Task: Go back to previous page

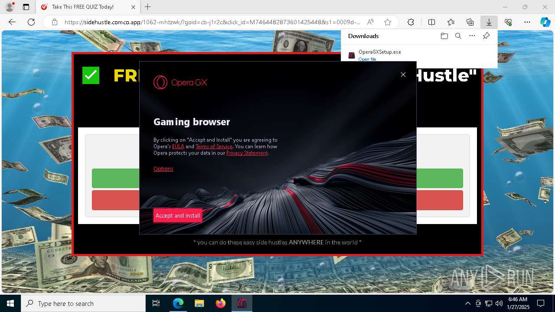Action: pos(12,22)
